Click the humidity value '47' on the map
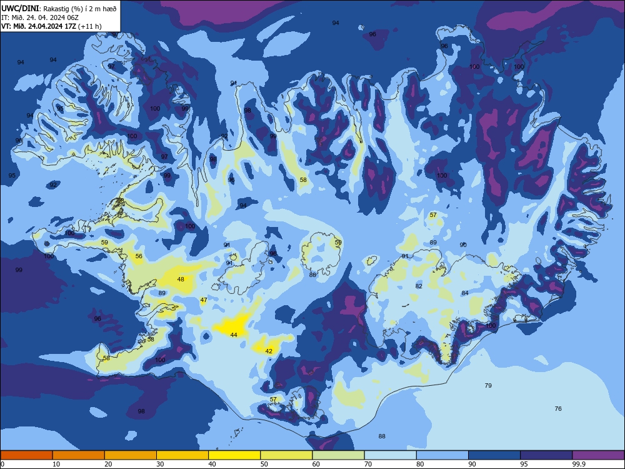The height and width of the screenshot is (469, 625). click(x=204, y=300)
